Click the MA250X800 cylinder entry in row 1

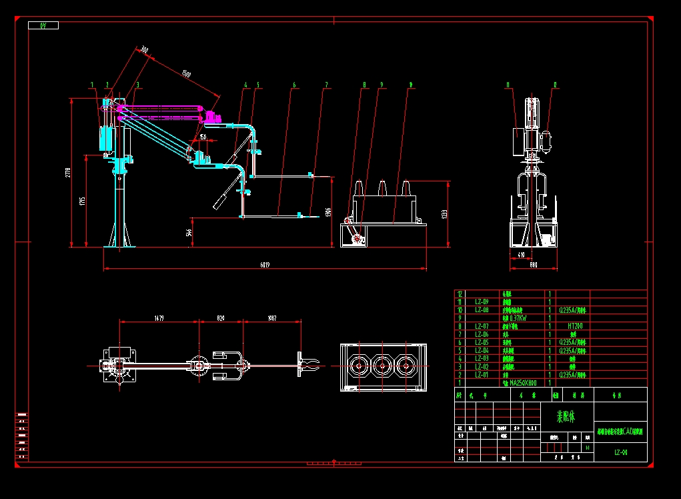[x=520, y=383]
